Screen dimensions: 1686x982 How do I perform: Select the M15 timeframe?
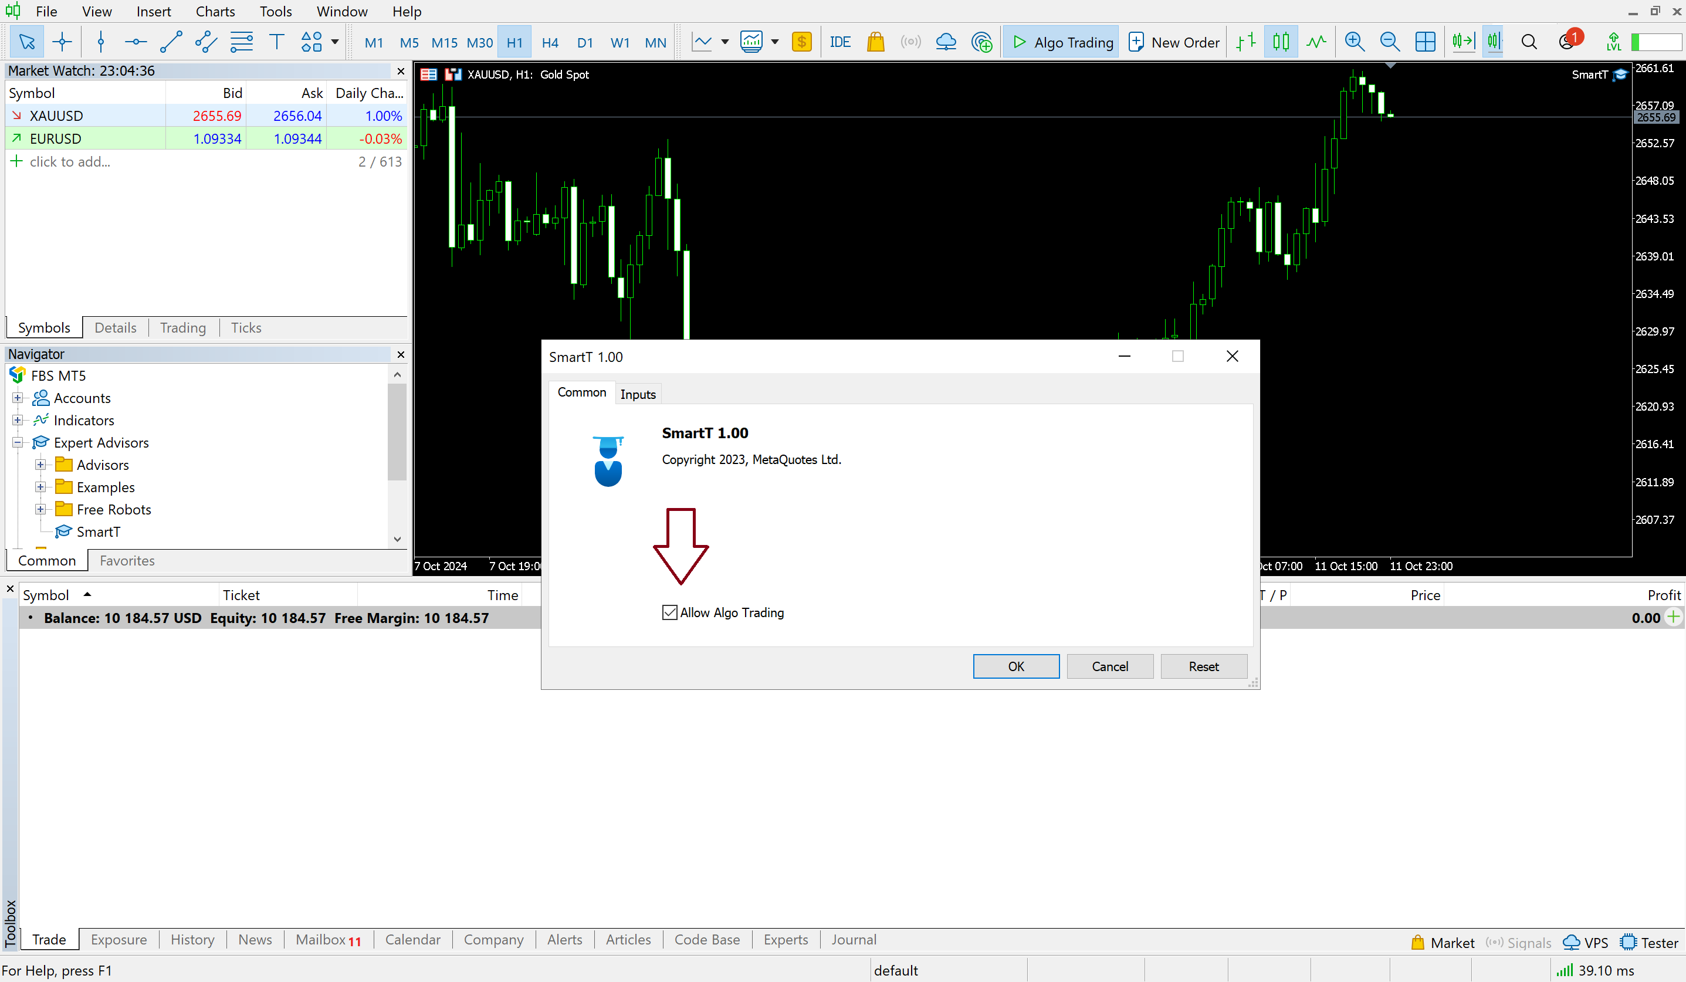(x=444, y=43)
